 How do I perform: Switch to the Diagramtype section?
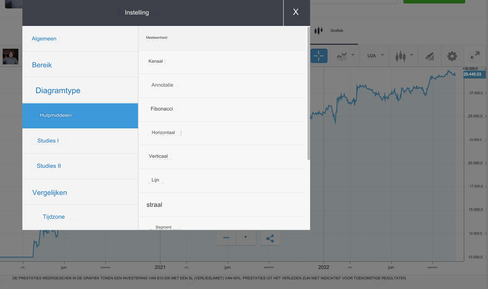coord(58,90)
